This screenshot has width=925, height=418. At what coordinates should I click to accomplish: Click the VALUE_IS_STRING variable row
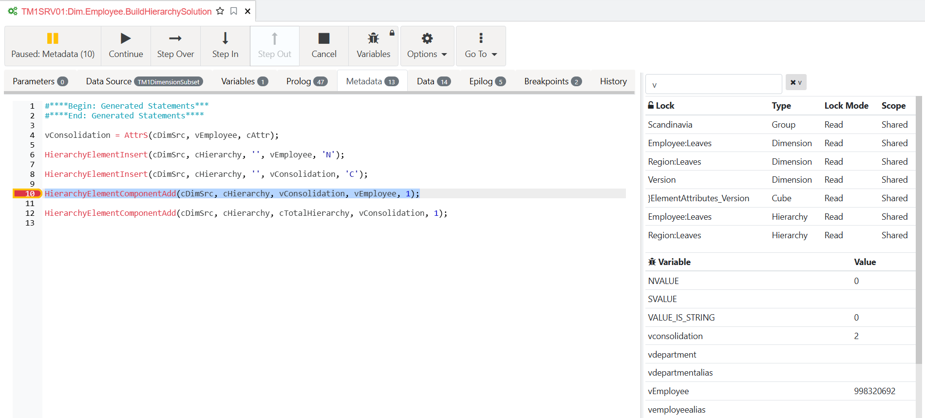[x=780, y=318]
